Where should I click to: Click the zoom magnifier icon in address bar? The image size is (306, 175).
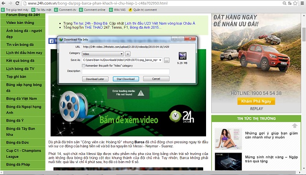click(x=284, y=3)
